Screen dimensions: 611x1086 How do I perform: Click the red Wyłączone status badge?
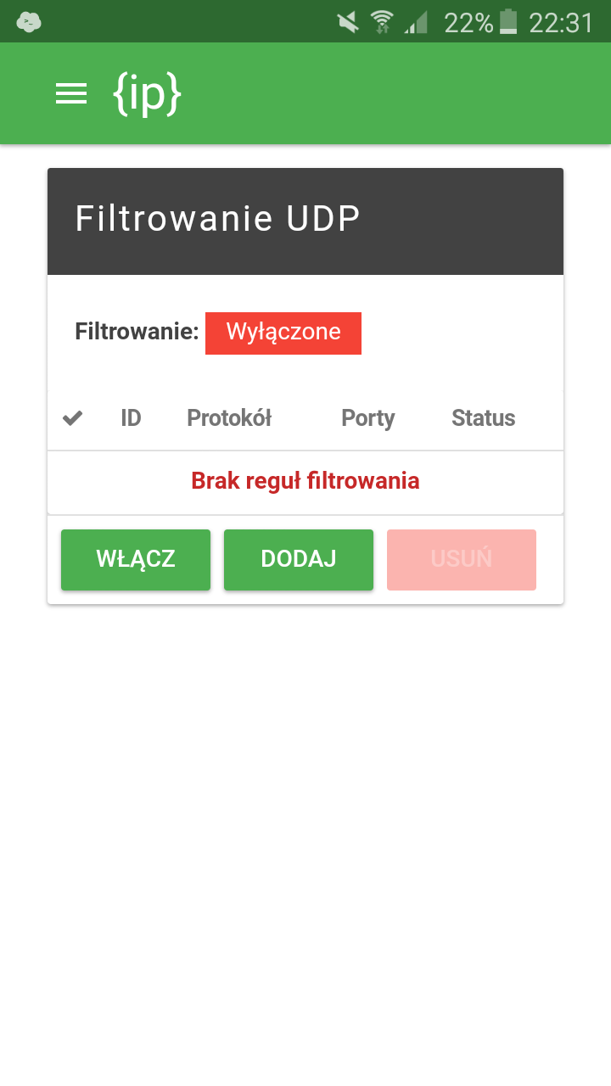coord(283,333)
